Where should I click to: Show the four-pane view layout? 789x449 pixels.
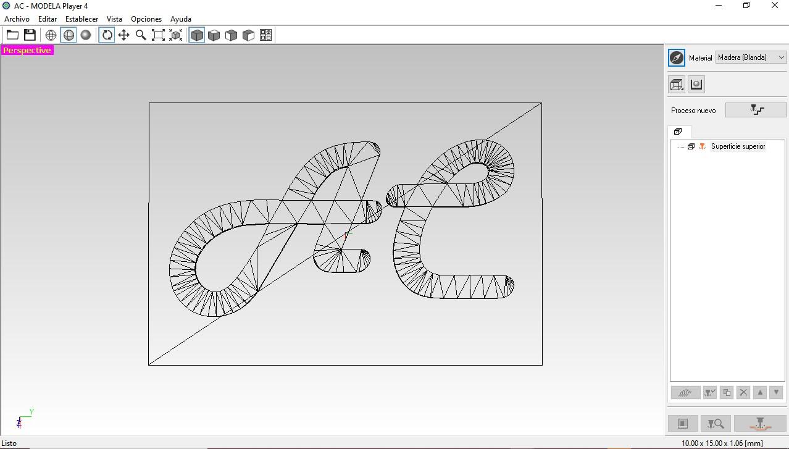click(266, 35)
